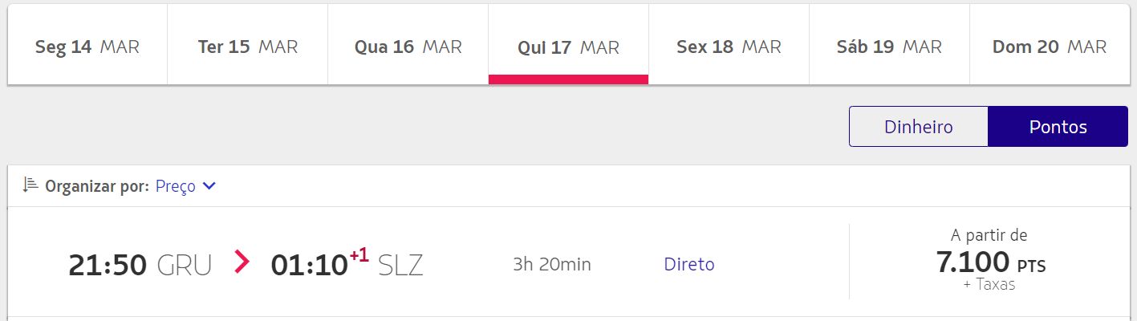The width and height of the screenshot is (1137, 321).
Task: Expand the Preço dropdown chevron
Action: pos(209,186)
